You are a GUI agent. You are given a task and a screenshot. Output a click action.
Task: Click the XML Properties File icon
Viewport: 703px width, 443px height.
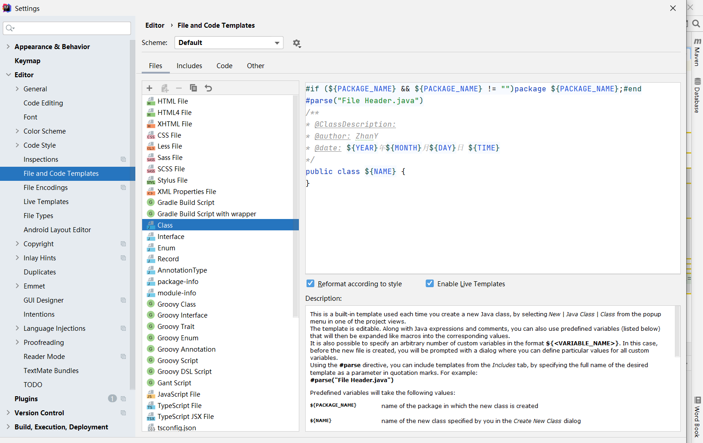click(x=151, y=192)
